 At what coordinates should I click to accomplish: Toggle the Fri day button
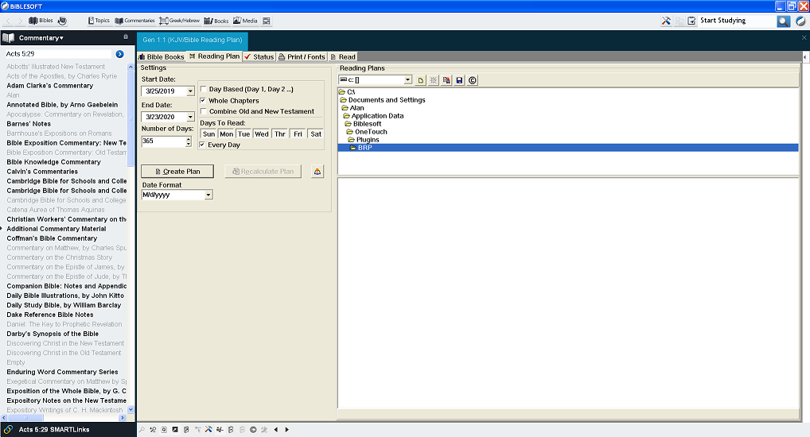(298, 134)
